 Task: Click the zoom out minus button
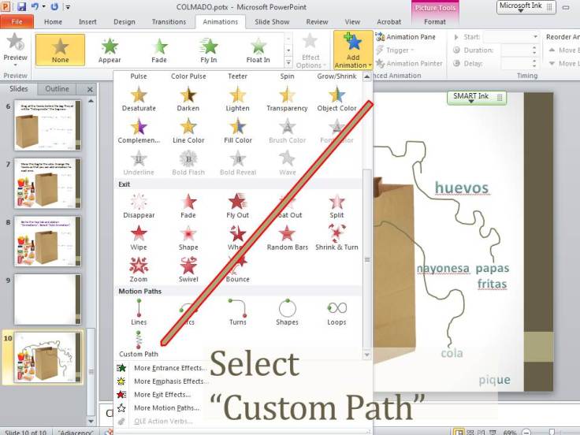(x=526, y=432)
